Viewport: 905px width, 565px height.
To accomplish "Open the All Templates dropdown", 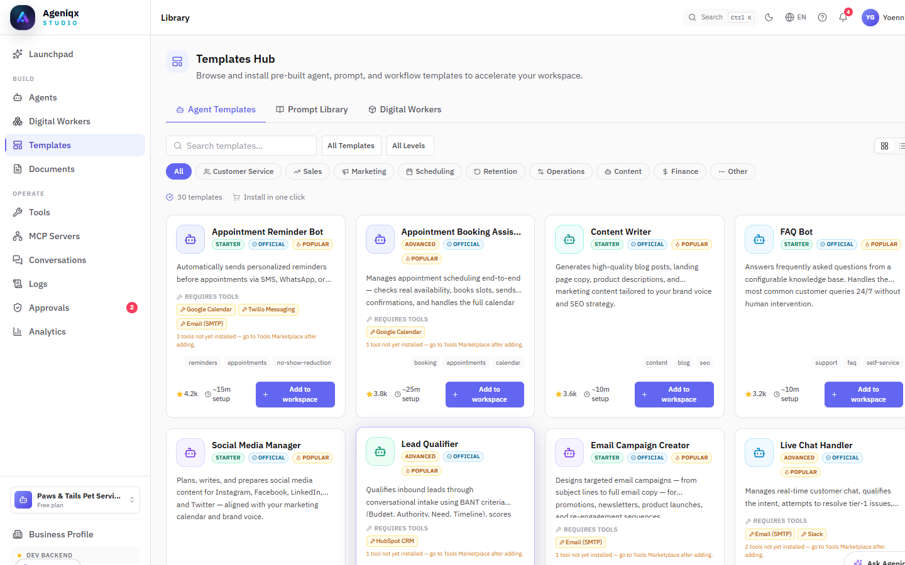I will [351, 146].
